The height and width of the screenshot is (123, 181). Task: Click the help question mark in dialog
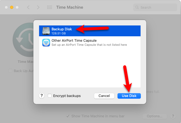click(x=42, y=96)
